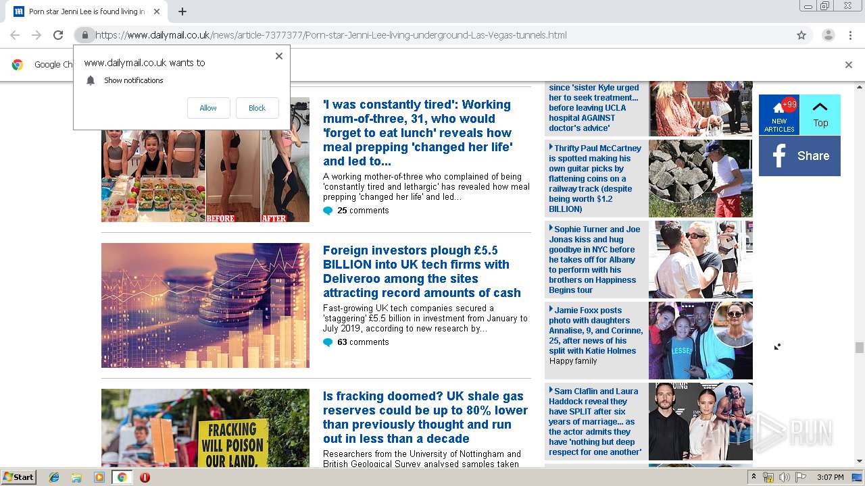This screenshot has height=486, width=865.
Task: Click the 3:07 PM taskbar clock
Action: pos(830,477)
